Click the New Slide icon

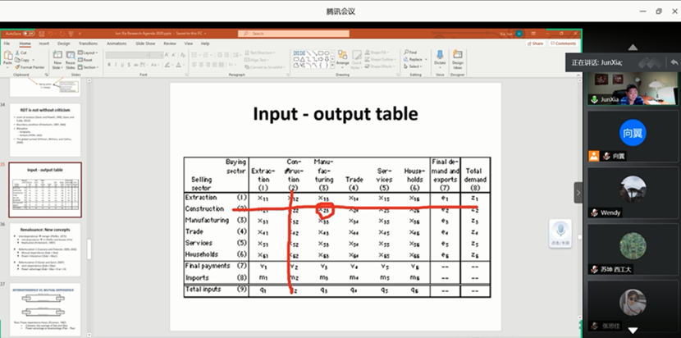tap(57, 59)
